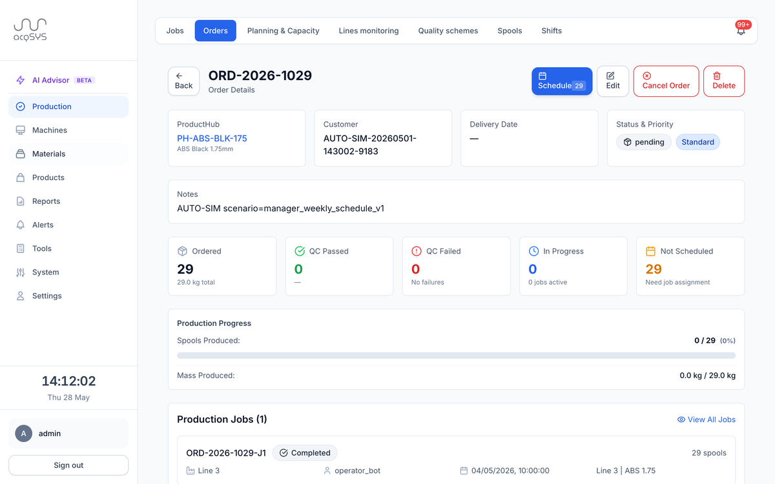Click the Completed badge check icon
Viewport: 775px width, 484px height.
(x=284, y=453)
